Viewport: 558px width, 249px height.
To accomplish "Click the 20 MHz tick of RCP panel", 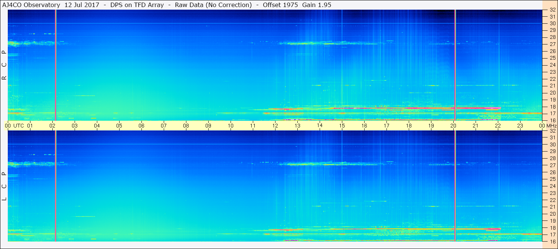I will (552, 93).
